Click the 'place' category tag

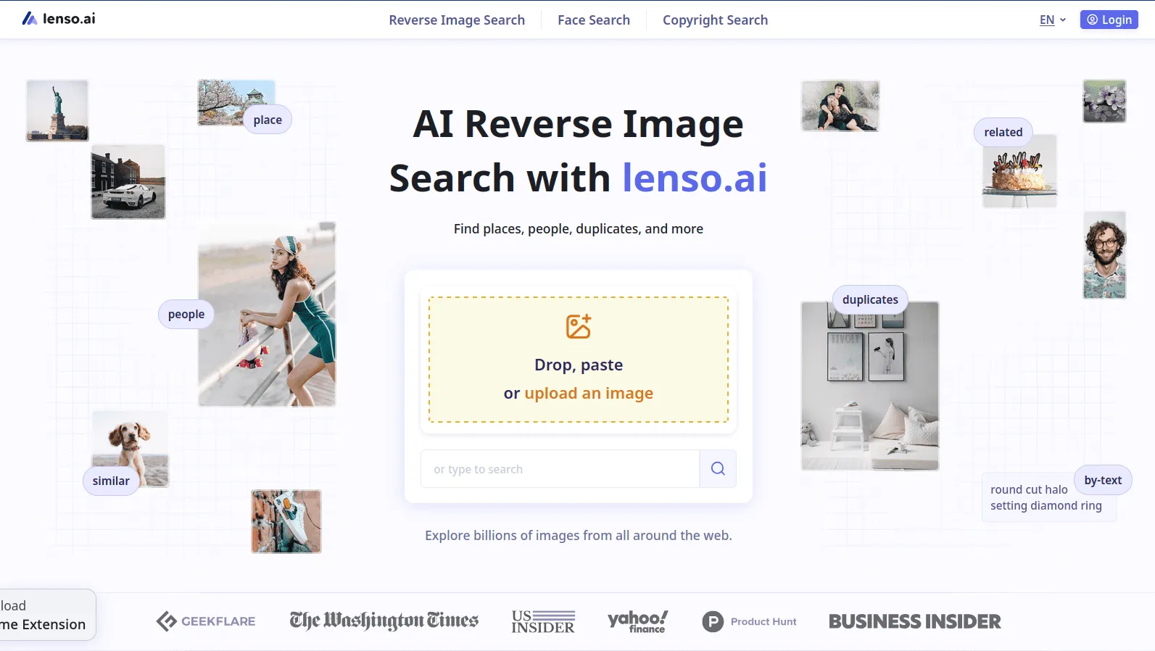[x=268, y=120]
